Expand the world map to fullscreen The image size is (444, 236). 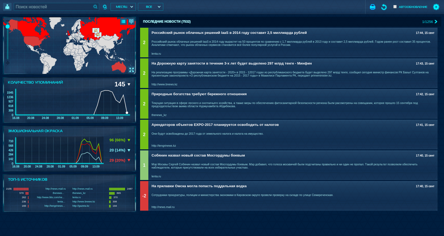point(131,70)
